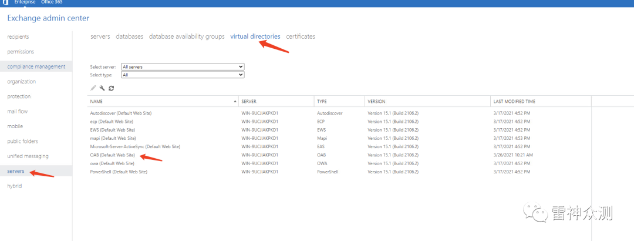Open the Enterprise tab
Screen dimensions: 634x241
pyautogui.click(x=25, y=2)
